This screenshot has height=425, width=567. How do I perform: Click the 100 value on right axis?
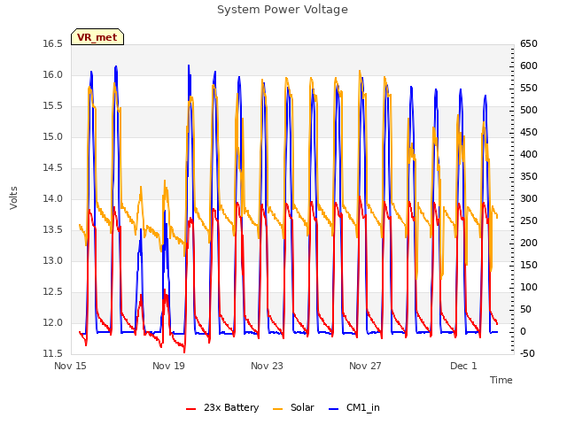(529, 287)
